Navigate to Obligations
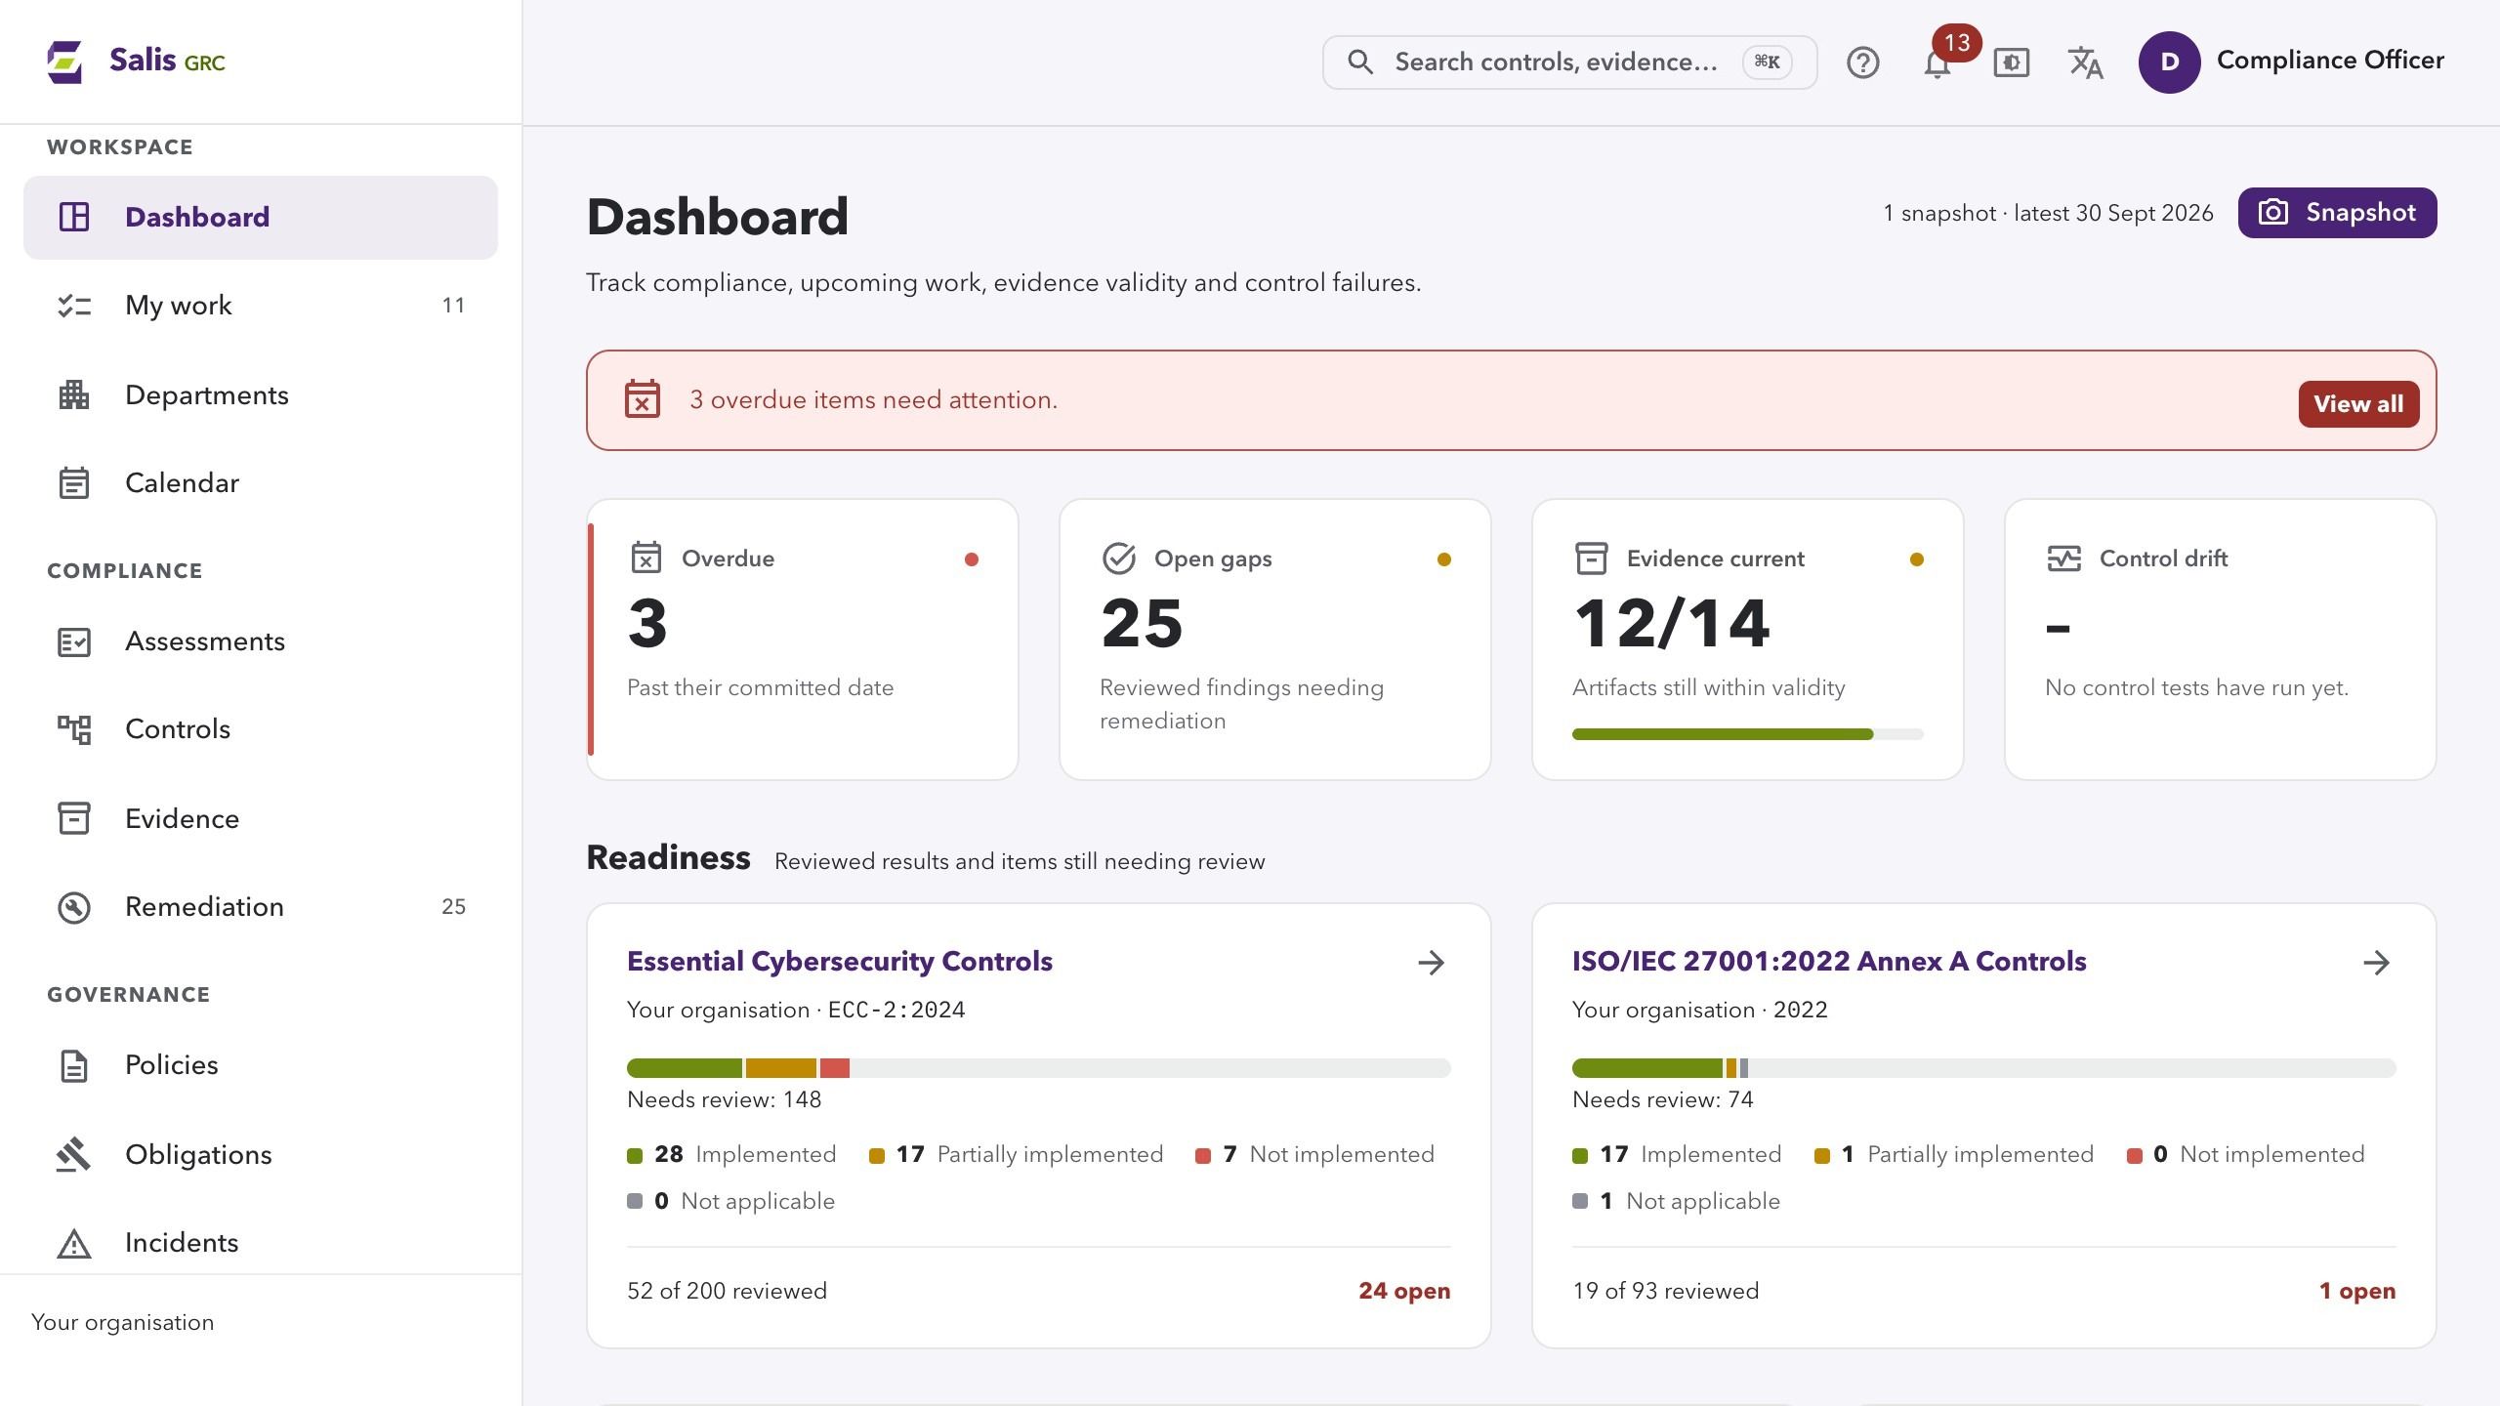2500x1406 pixels. click(x=261, y=1154)
